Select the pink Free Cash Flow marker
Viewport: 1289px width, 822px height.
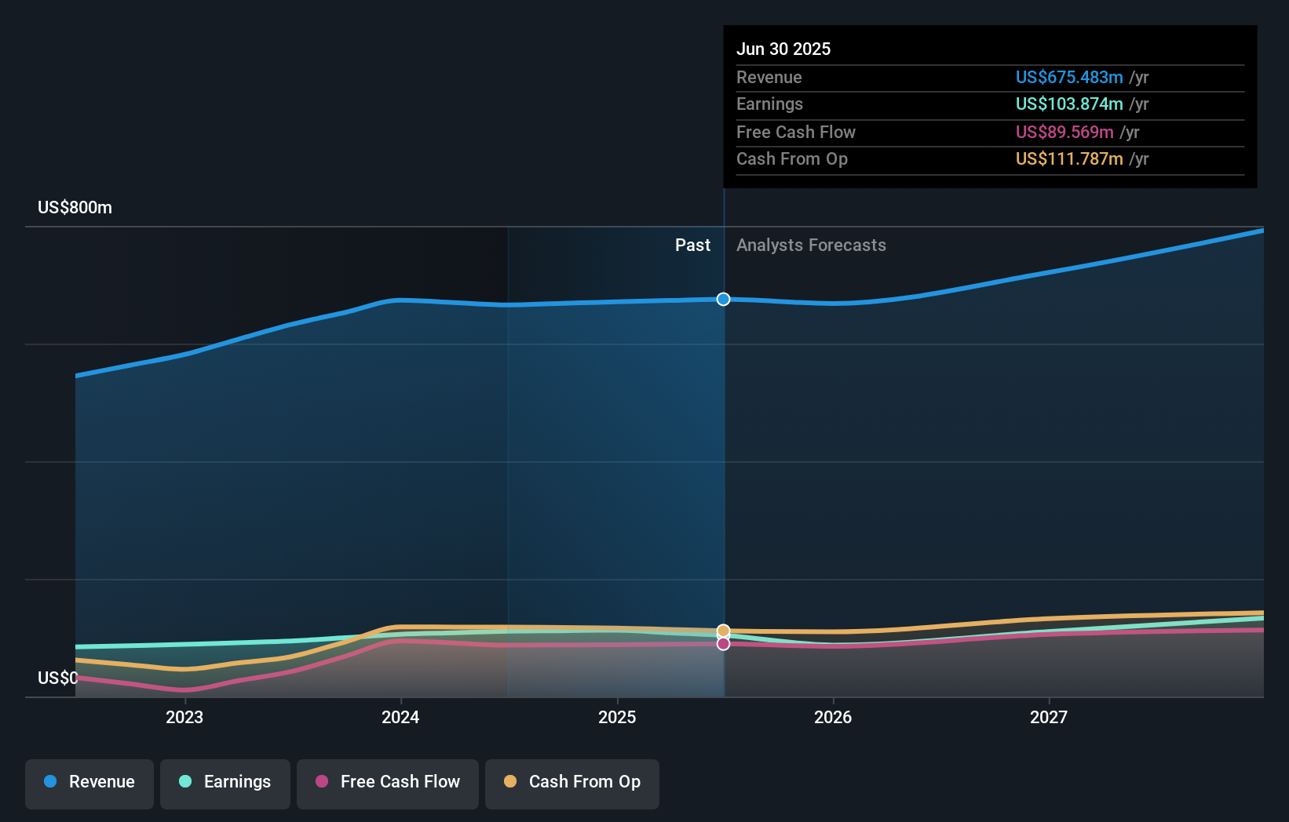[723, 643]
